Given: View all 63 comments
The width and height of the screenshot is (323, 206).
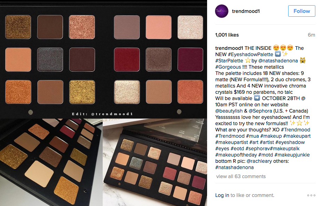Looking at the screenshot, I should (241, 176).
